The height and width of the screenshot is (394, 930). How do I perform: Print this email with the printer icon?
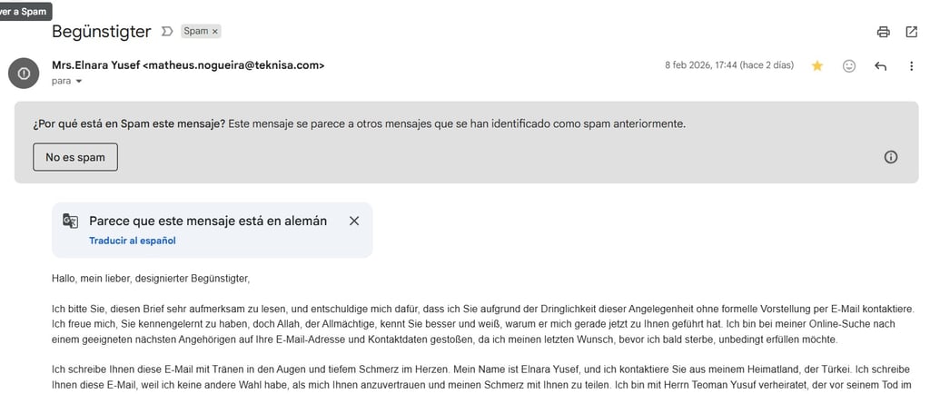click(883, 32)
